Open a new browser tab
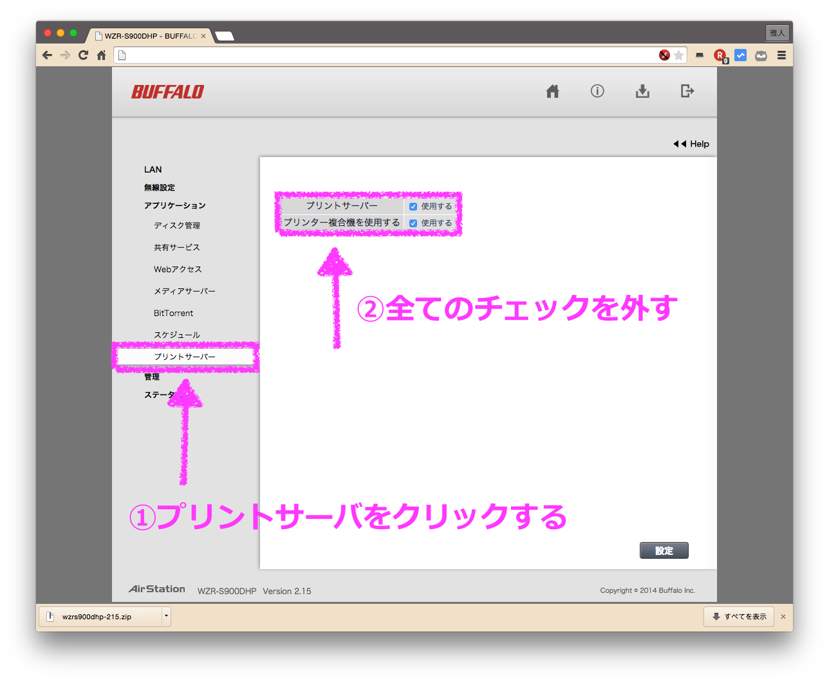This screenshot has height=683, width=829. 224,36
